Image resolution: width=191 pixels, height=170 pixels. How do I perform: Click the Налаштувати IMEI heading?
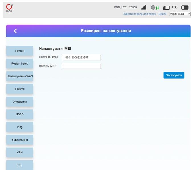coord(55,49)
